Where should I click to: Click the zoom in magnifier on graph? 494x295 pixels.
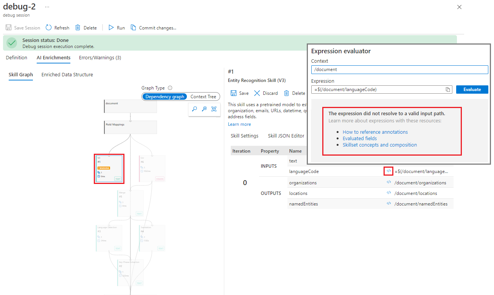pos(194,109)
